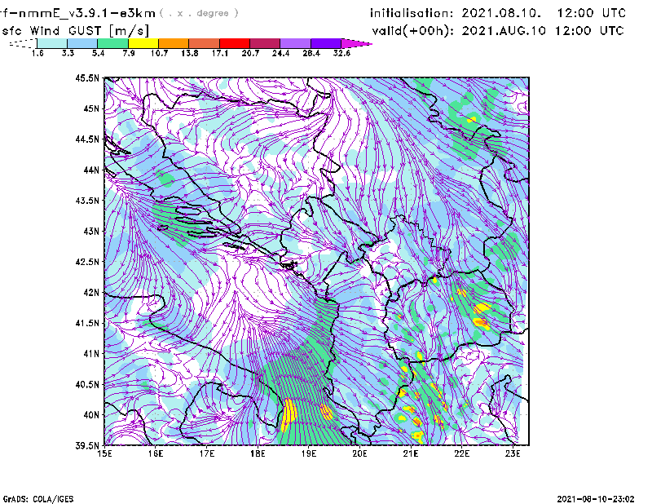Click the '42N' latitude label
The image size is (652, 504).
pyautogui.click(x=91, y=293)
